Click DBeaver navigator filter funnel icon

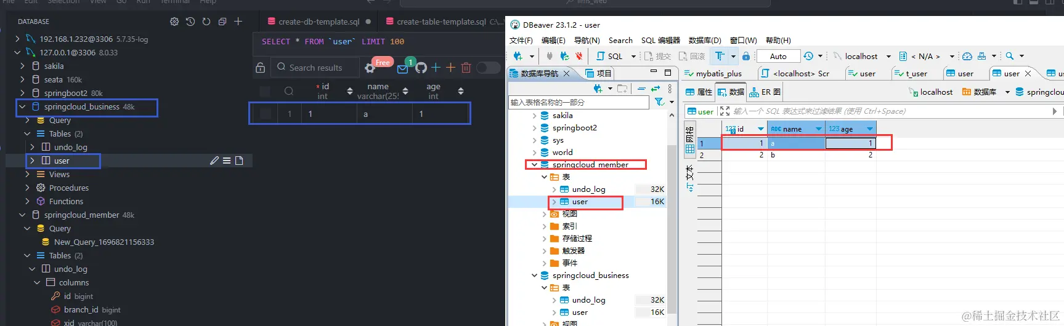pyautogui.click(x=659, y=102)
